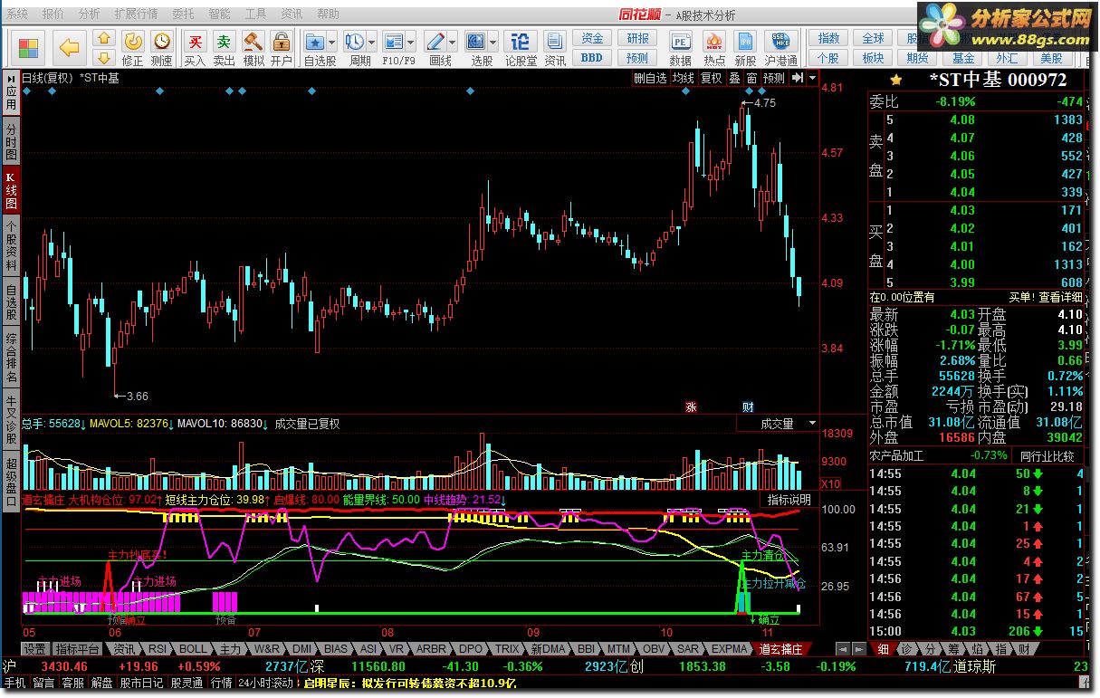This screenshot has height=698, width=1100.
Task: Toggle the 均线 moving average display
Action: (683, 78)
